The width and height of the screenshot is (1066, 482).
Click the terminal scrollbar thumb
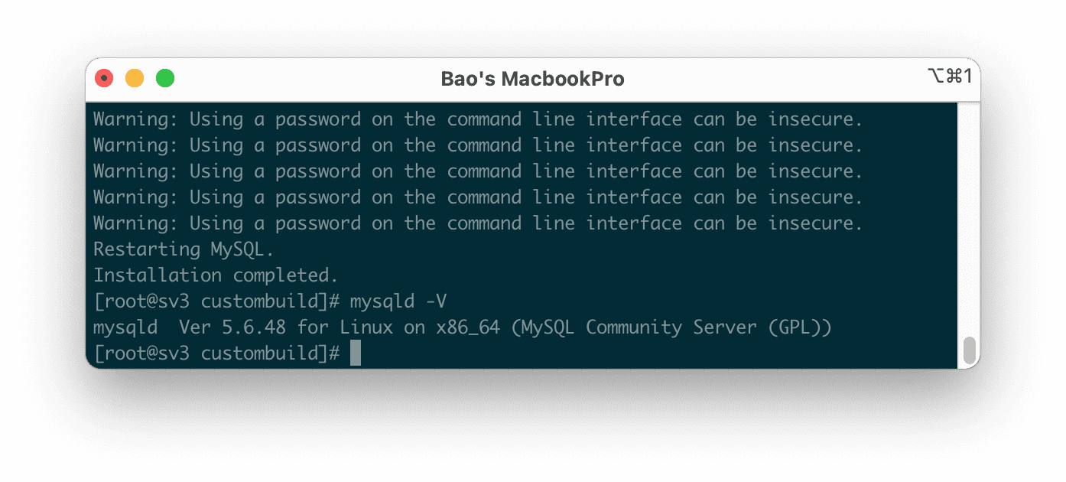(969, 350)
